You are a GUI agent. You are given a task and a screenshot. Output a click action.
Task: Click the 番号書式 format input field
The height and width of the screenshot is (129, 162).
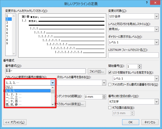pyautogui.click(x=46, y=71)
